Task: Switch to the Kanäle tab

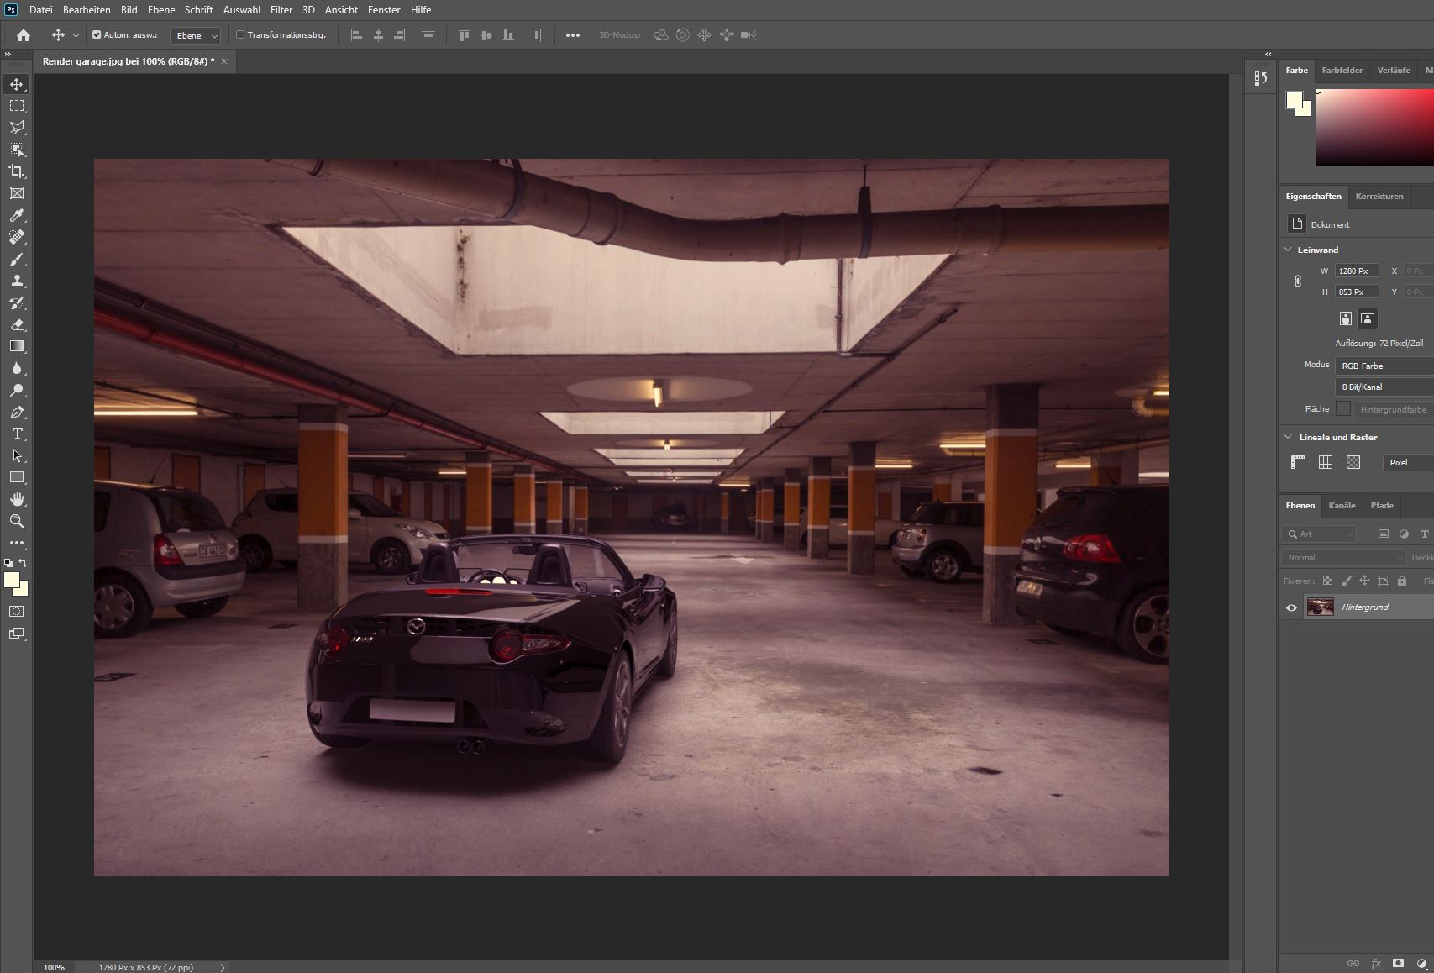Action: [x=1342, y=506]
